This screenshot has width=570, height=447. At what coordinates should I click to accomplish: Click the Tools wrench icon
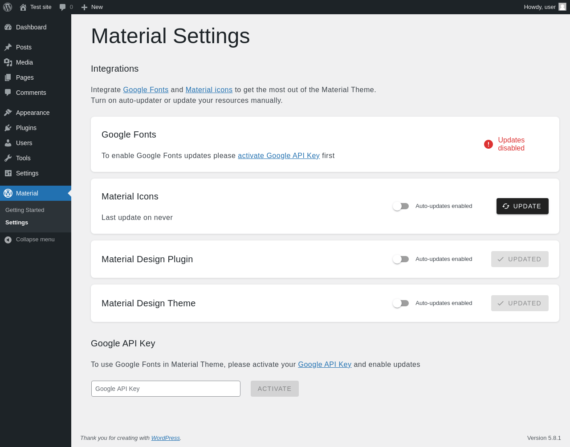tap(8, 158)
